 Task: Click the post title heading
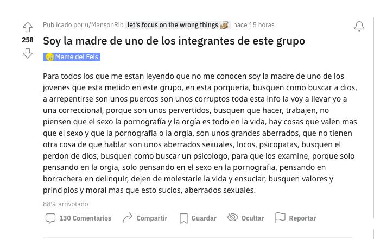(174, 41)
